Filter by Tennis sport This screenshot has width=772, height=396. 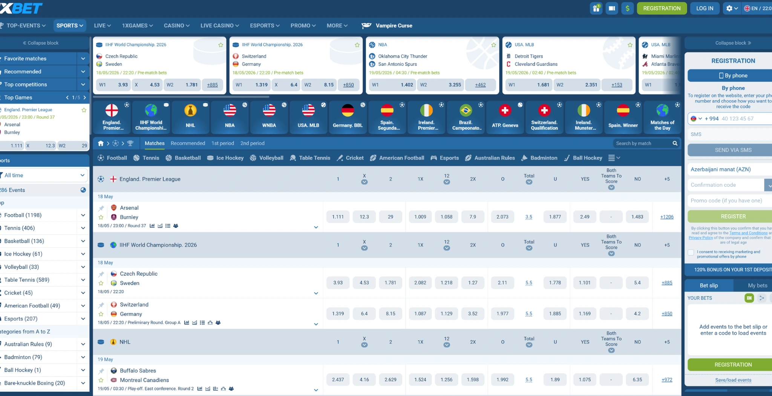click(146, 158)
